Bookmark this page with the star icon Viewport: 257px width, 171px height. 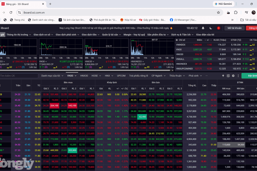click(218, 13)
